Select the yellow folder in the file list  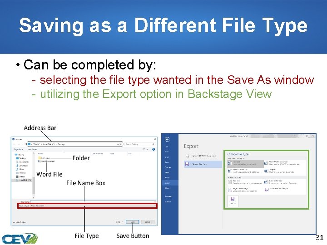coord(44,158)
